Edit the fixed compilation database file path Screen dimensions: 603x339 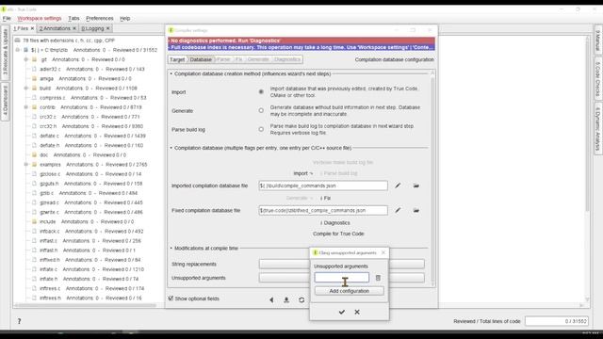pos(398,210)
